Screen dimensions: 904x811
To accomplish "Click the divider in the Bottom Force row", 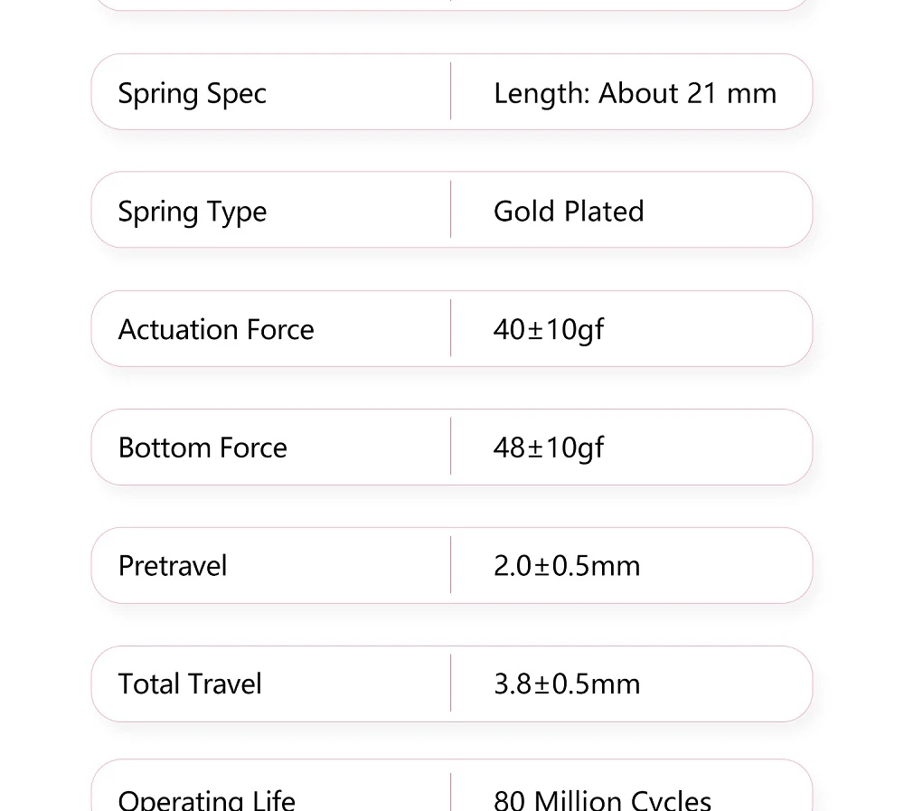I will pos(450,447).
